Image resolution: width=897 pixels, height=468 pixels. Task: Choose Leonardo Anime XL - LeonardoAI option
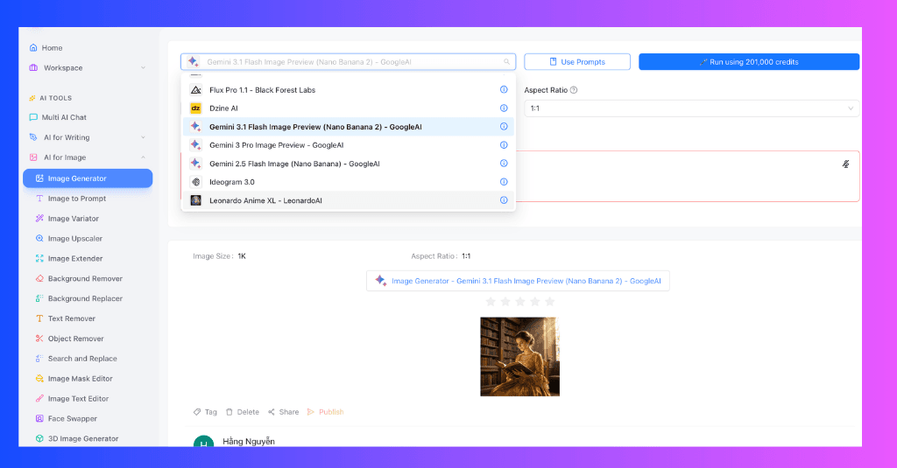[x=348, y=200]
